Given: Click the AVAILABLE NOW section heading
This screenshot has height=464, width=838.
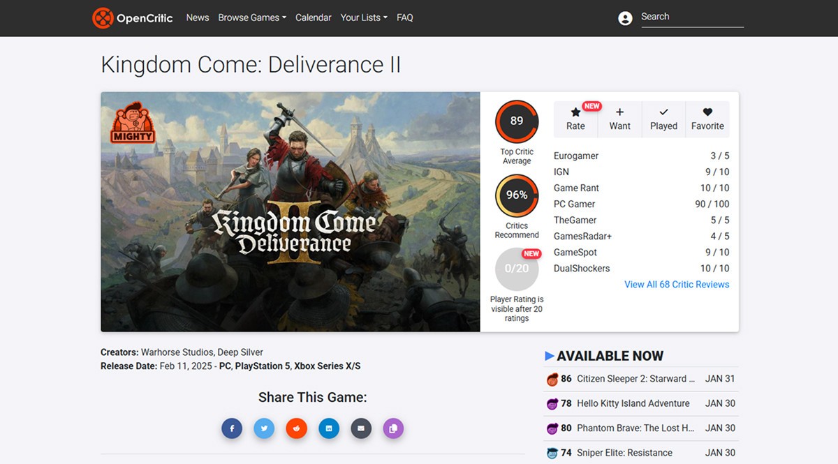Looking at the screenshot, I should 610,356.
